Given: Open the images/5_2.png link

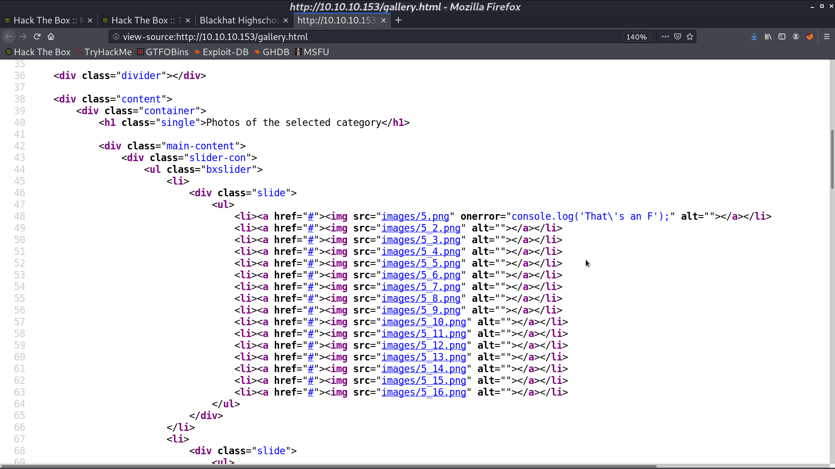Looking at the screenshot, I should (x=421, y=228).
